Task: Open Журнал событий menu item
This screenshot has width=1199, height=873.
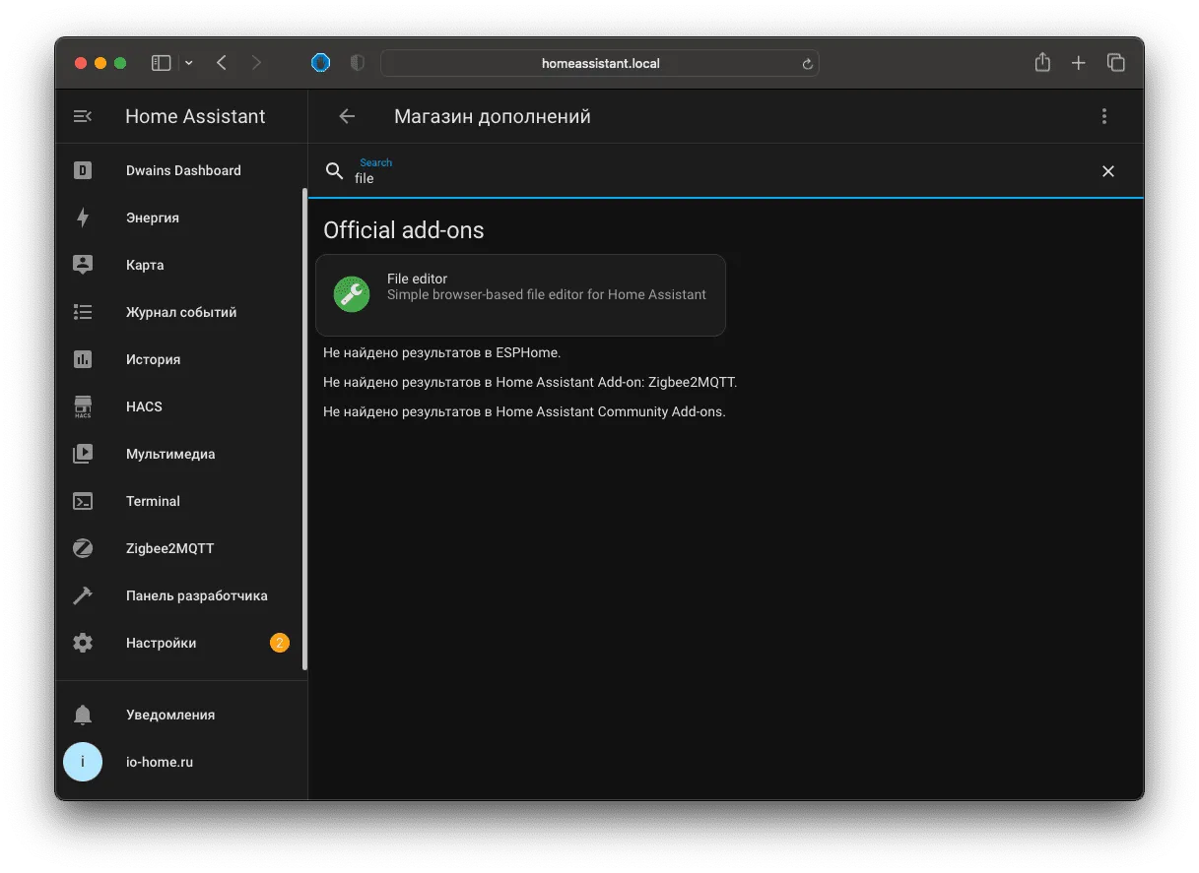Action: [x=181, y=312]
